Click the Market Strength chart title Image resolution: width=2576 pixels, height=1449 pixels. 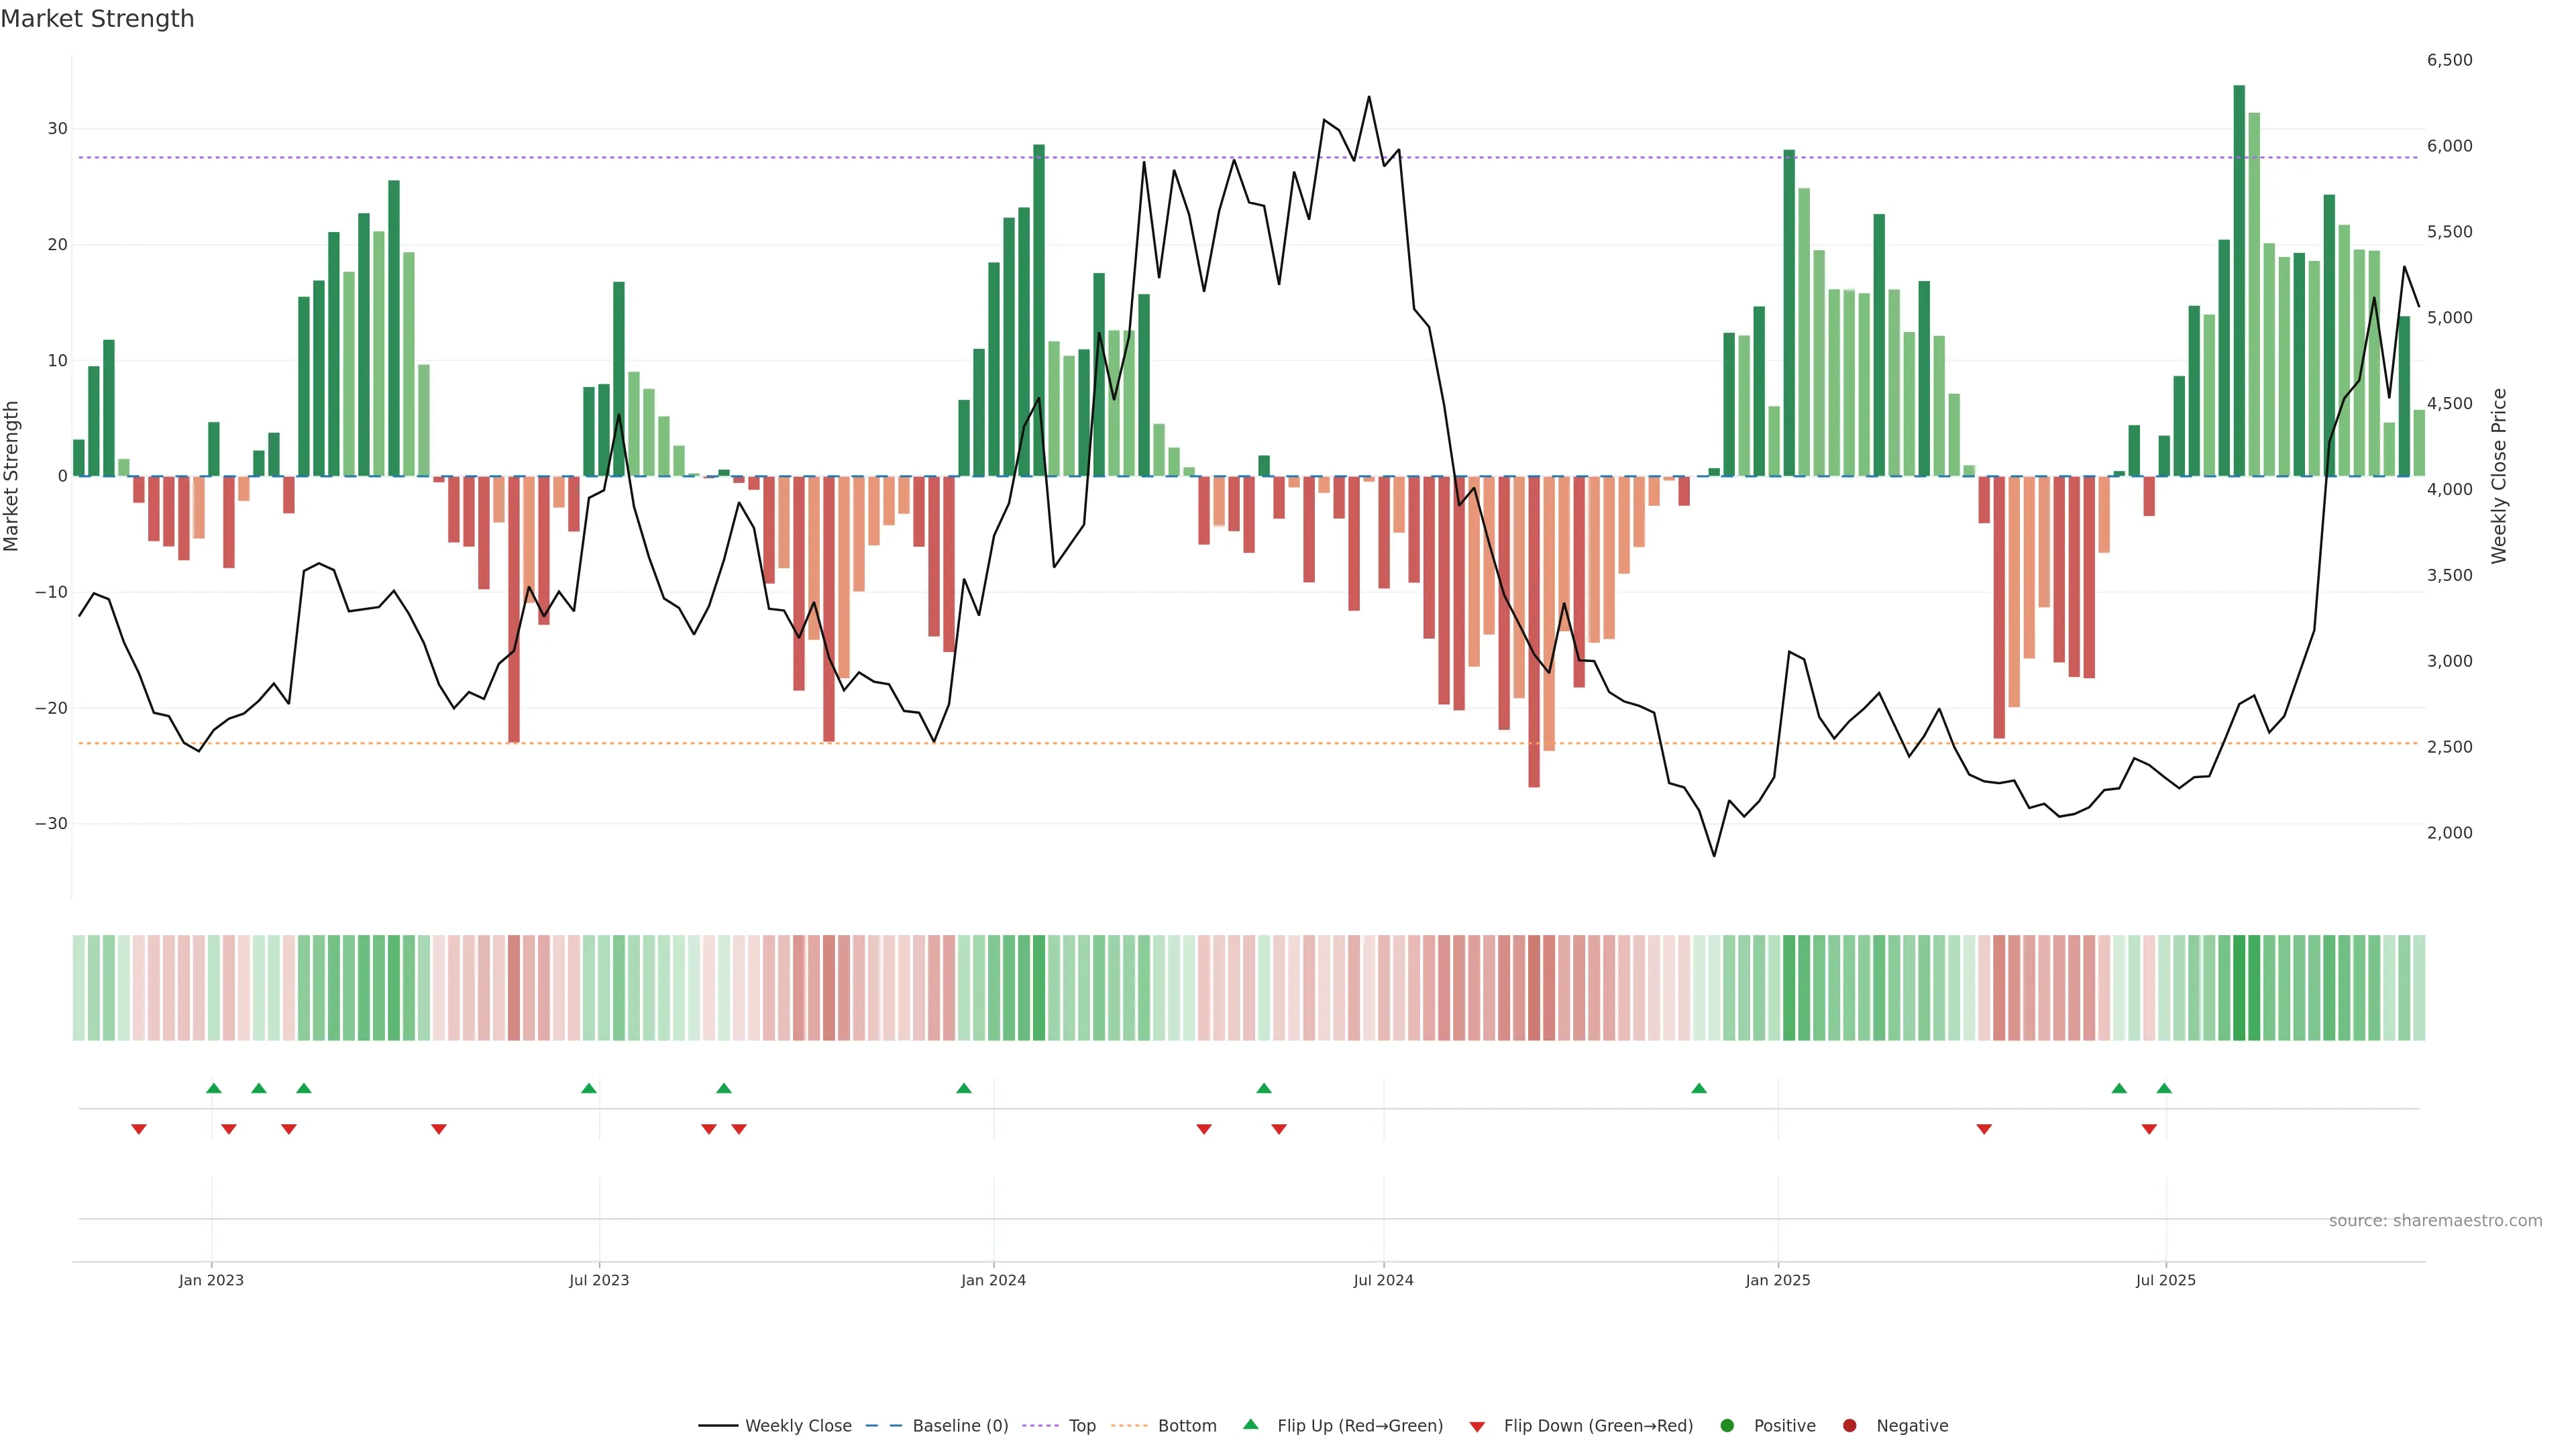97,19
